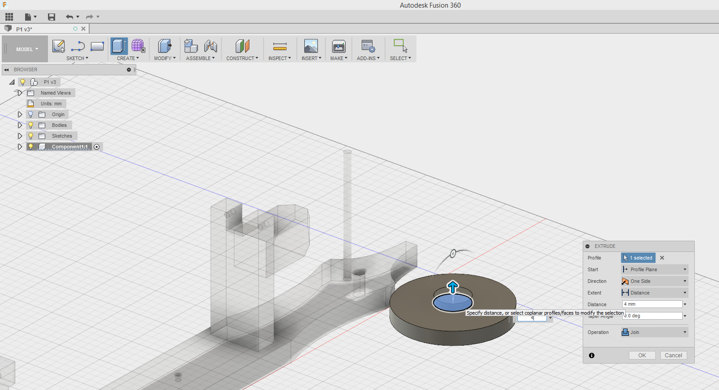The width and height of the screenshot is (719, 390).
Task: Click Cancel in the Extrude dialog
Action: [673, 355]
